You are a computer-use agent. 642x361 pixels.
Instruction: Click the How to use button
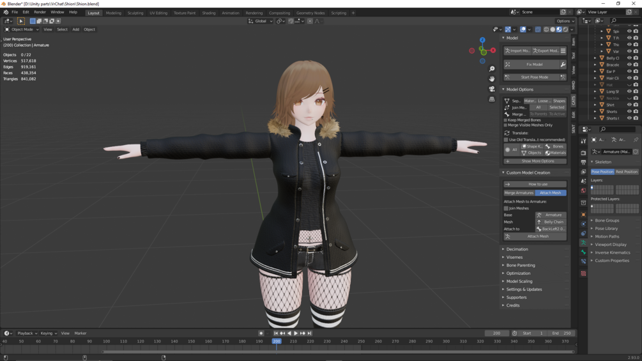pos(535,184)
